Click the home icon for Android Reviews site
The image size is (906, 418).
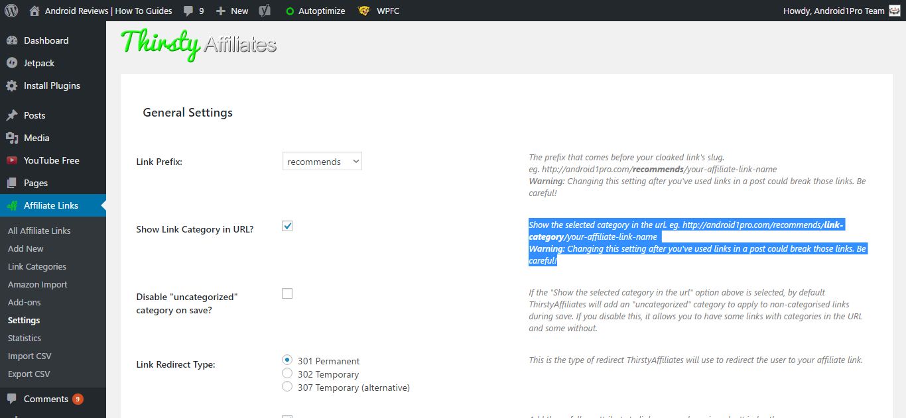pyautogui.click(x=34, y=11)
